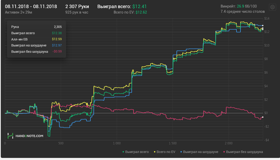
Task: Click the $0 y-axis label
Action: pos(266,113)
